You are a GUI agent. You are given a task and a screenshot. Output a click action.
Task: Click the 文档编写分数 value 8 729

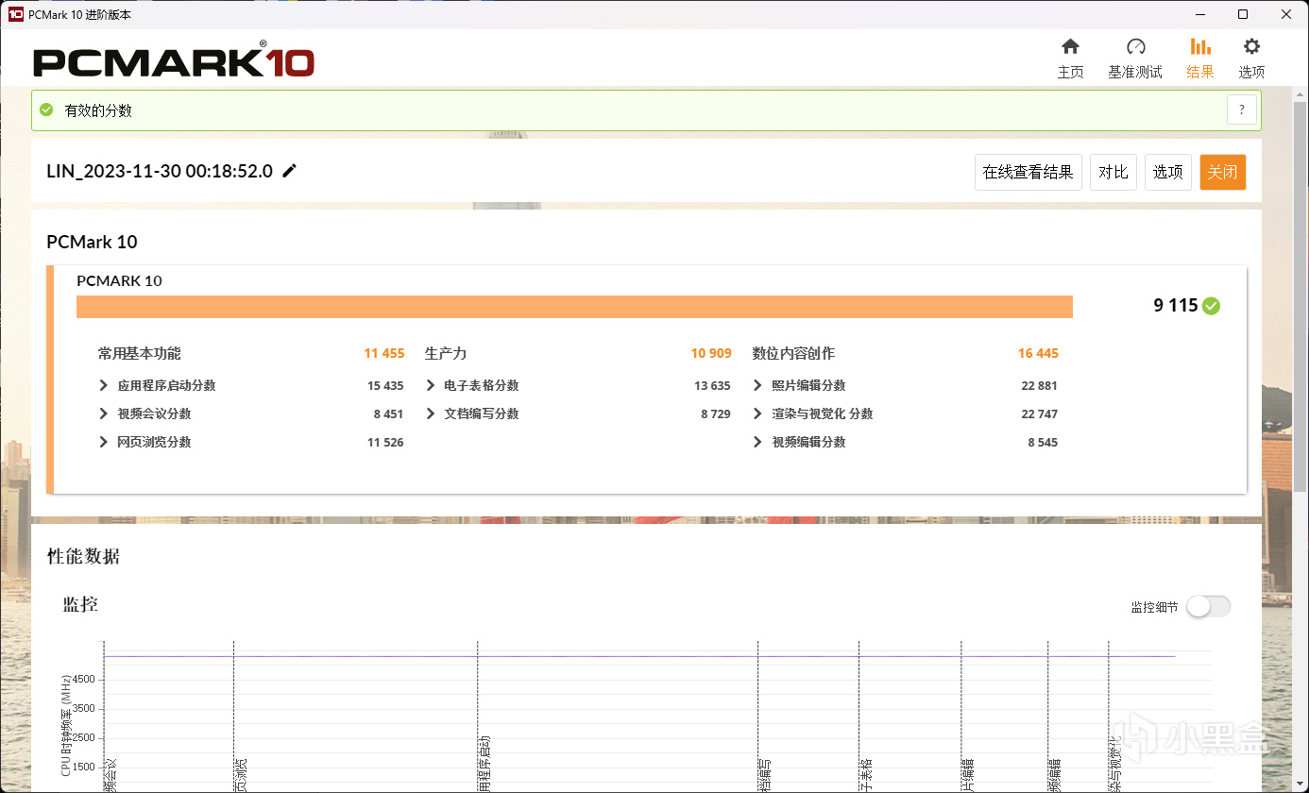point(716,413)
